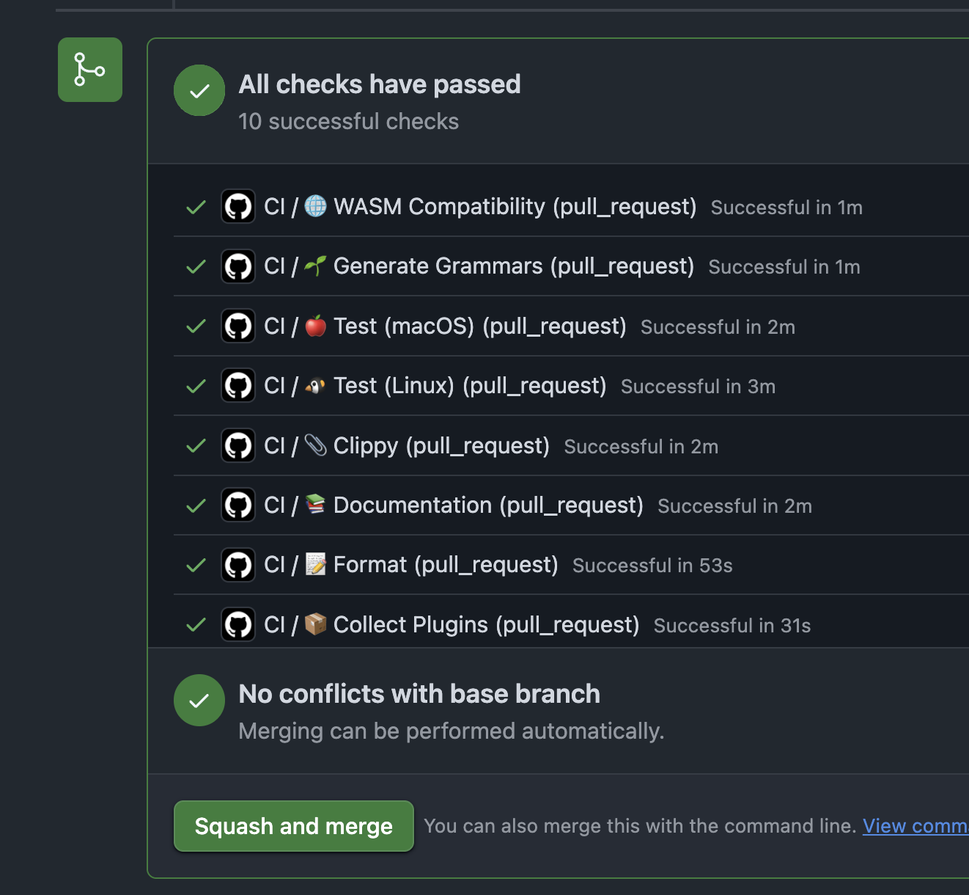This screenshot has width=969, height=895.
Task: Click the green checkmark beside 'No conflicts with base branch'
Action: point(199,700)
